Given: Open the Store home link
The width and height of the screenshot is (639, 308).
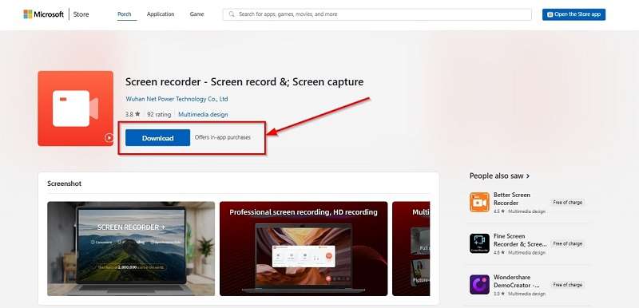Looking at the screenshot, I should point(81,14).
